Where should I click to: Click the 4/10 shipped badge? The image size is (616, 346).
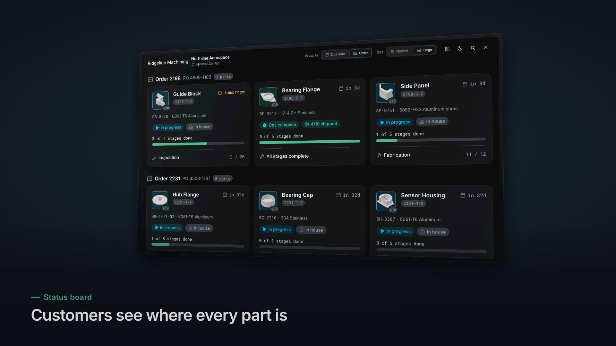pyautogui.click(x=321, y=124)
